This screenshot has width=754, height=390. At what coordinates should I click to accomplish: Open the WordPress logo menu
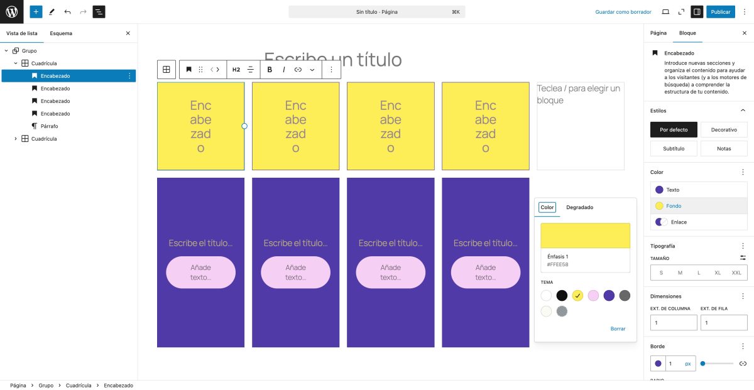(12, 11)
